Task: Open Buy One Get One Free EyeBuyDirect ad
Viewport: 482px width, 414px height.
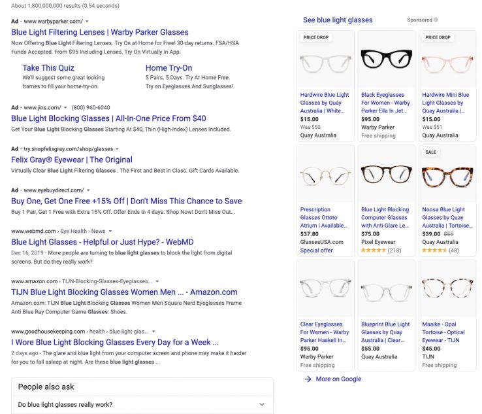Action: pos(126,201)
